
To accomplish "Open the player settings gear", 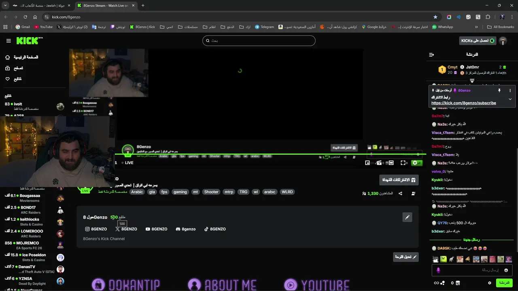I will [x=415, y=163].
